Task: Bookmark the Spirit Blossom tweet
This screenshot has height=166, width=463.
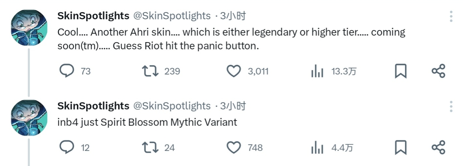Action: (x=400, y=148)
